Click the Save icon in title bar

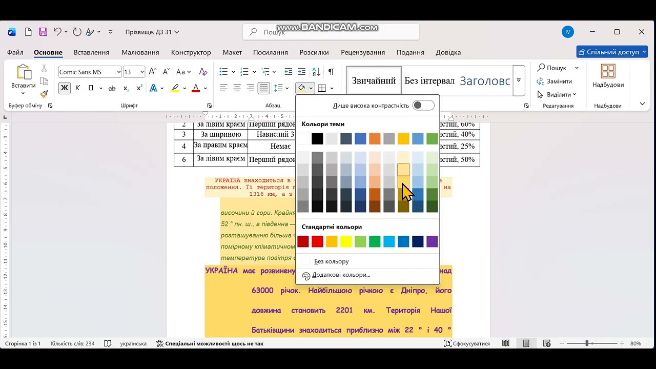(43, 32)
